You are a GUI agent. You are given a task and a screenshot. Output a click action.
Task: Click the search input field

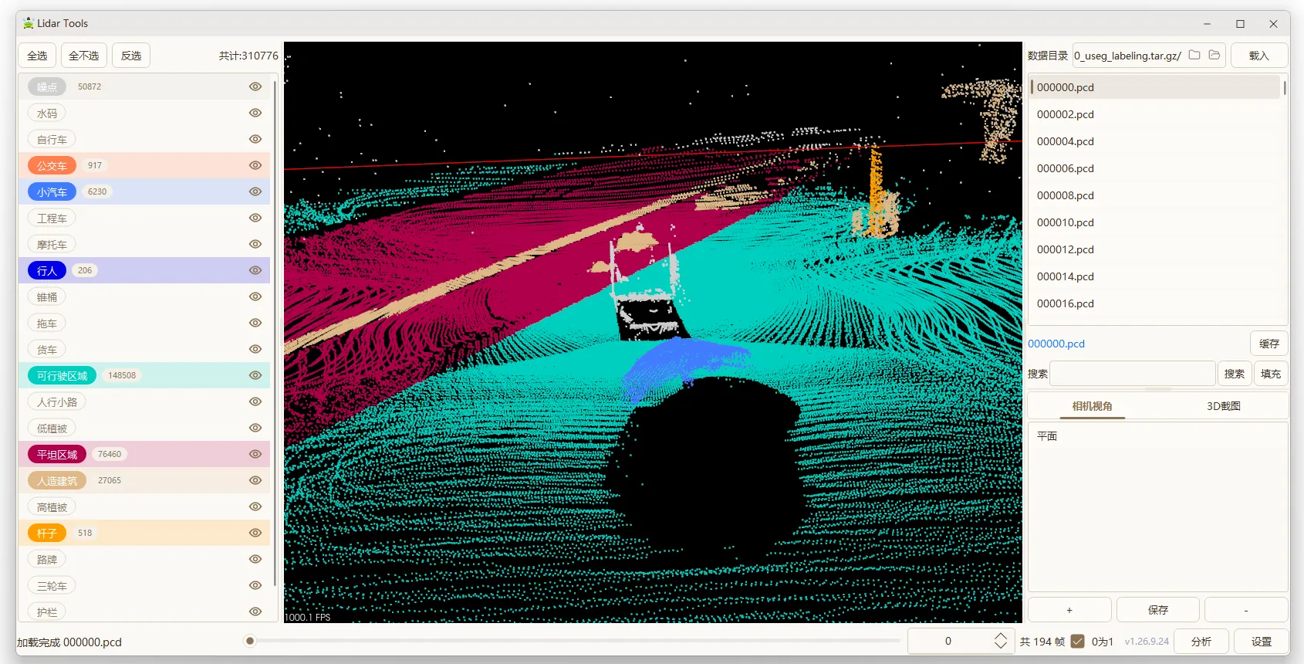1133,374
